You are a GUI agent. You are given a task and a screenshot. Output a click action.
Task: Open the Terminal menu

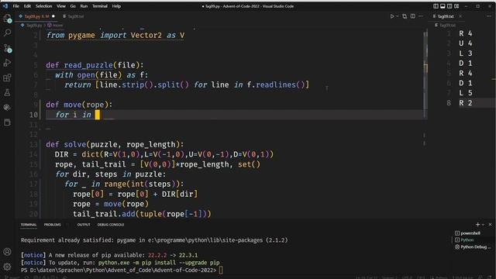(100, 6)
